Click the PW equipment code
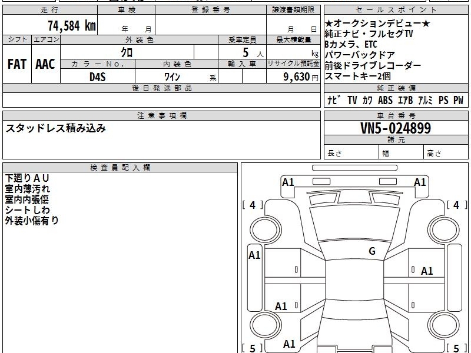Image resolution: width=471 pixels, height=353 pixels. pyautogui.click(x=459, y=100)
